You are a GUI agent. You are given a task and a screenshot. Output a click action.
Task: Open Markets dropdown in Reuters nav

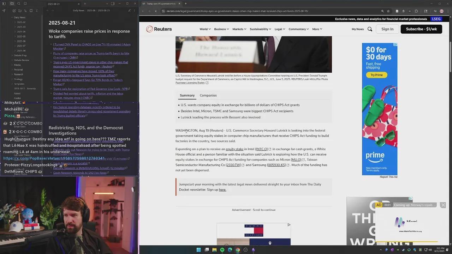tap(239, 29)
